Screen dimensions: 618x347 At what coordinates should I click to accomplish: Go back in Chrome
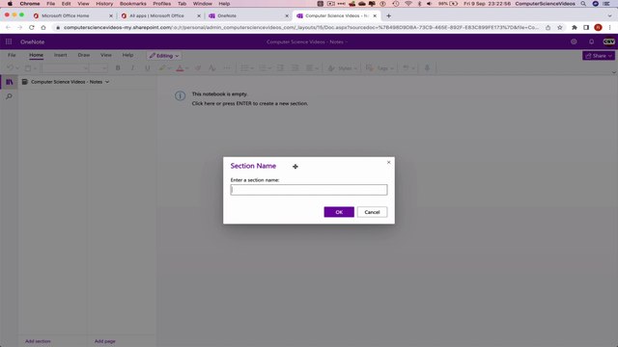click(8, 28)
